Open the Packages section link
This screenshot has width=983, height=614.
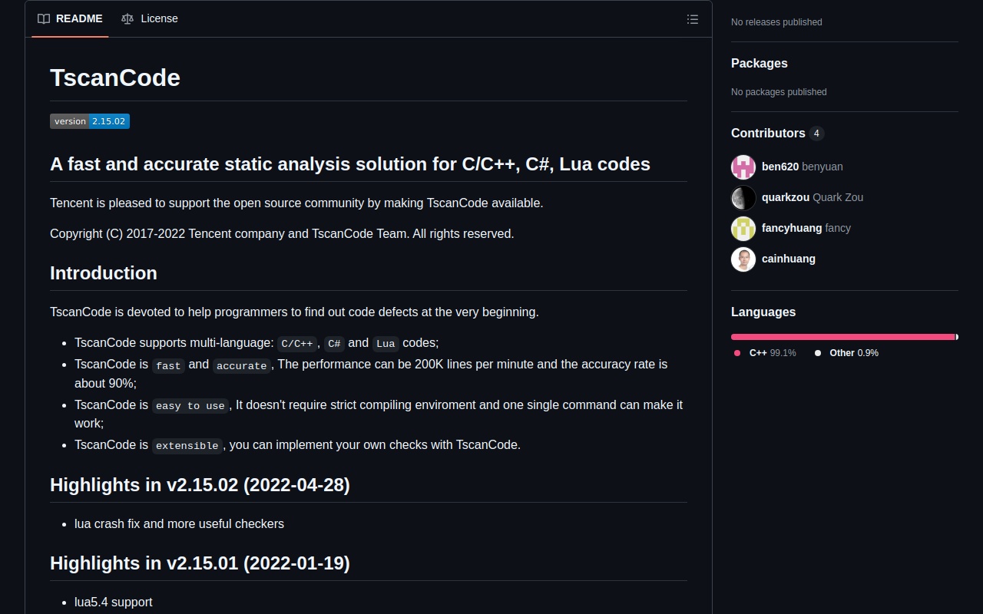(x=759, y=63)
